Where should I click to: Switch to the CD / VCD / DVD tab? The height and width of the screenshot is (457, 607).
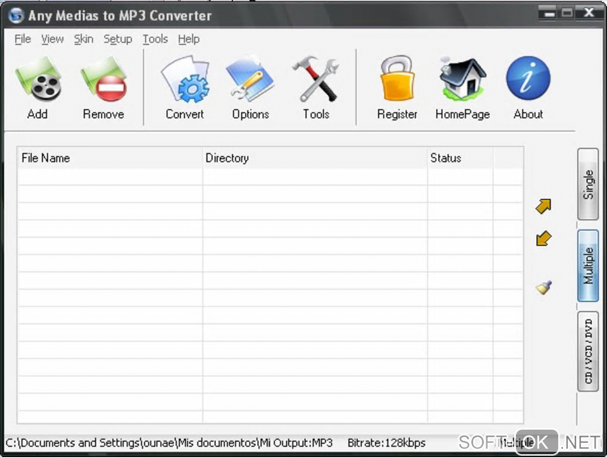(587, 351)
